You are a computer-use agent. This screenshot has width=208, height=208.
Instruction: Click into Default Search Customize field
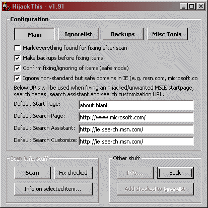tap(136, 142)
